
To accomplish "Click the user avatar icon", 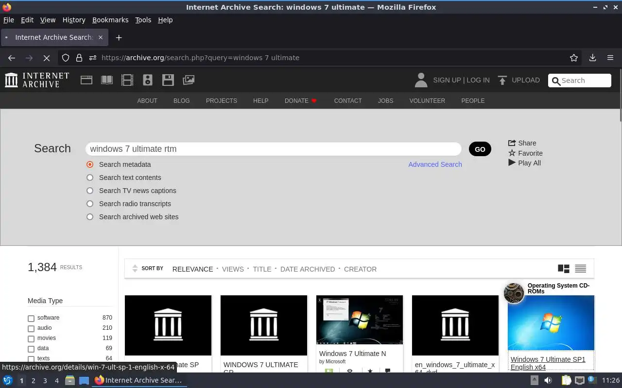I will tap(421, 80).
